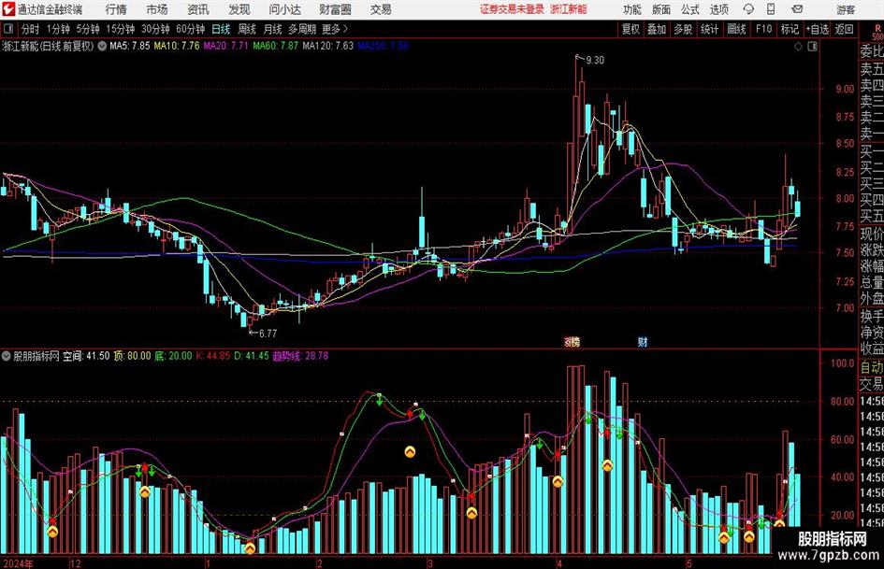Switch to 15分钟 period

pyautogui.click(x=121, y=29)
